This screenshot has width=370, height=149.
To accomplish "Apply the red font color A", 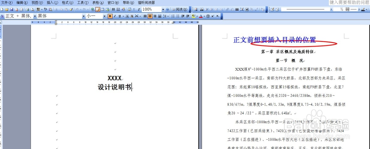I will pyautogui.click(x=201, y=16).
